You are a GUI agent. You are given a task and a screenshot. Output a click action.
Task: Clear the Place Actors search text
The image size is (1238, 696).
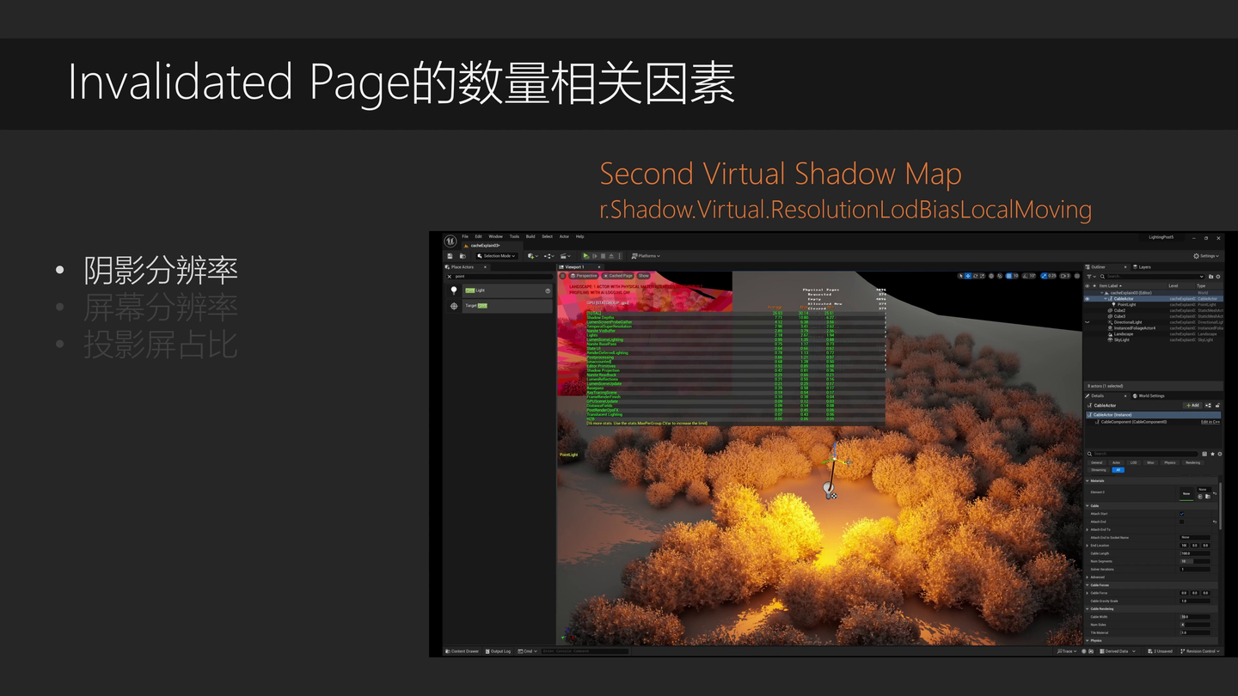coord(450,277)
